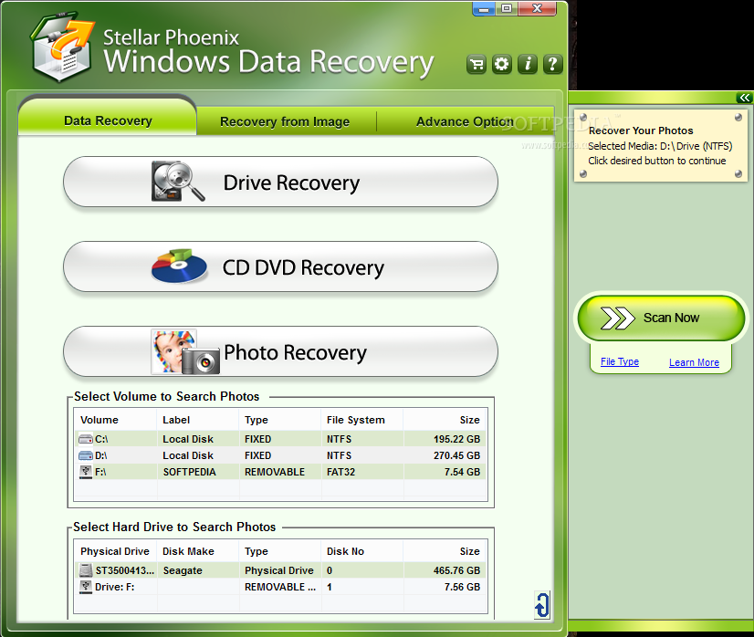The width and height of the screenshot is (754, 637).
Task: Open the Learn More link
Action: pos(694,362)
